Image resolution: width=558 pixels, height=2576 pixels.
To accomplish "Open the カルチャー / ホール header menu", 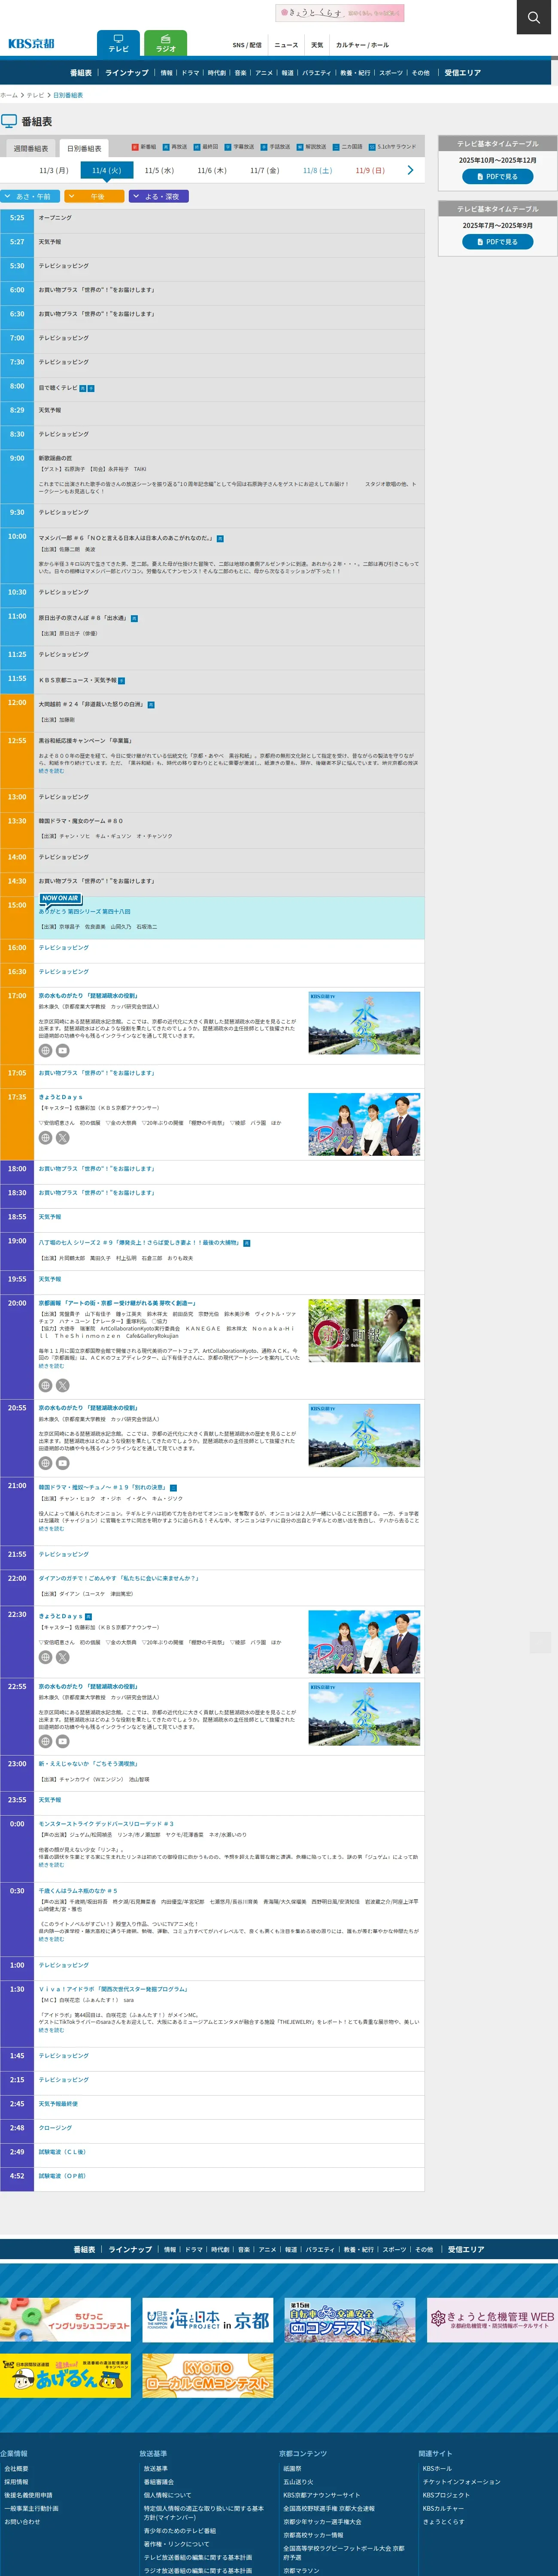I will (x=362, y=45).
